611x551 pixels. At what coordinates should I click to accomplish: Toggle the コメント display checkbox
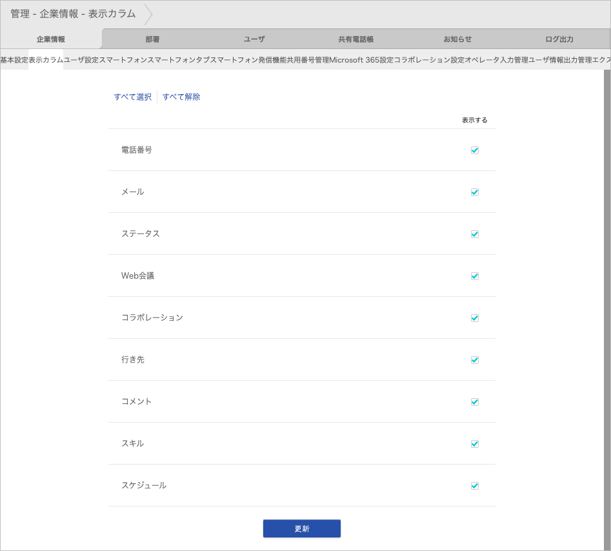tap(475, 402)
